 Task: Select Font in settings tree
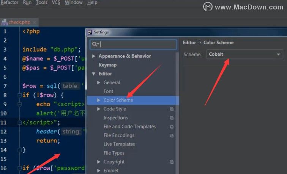coord(108,91)
